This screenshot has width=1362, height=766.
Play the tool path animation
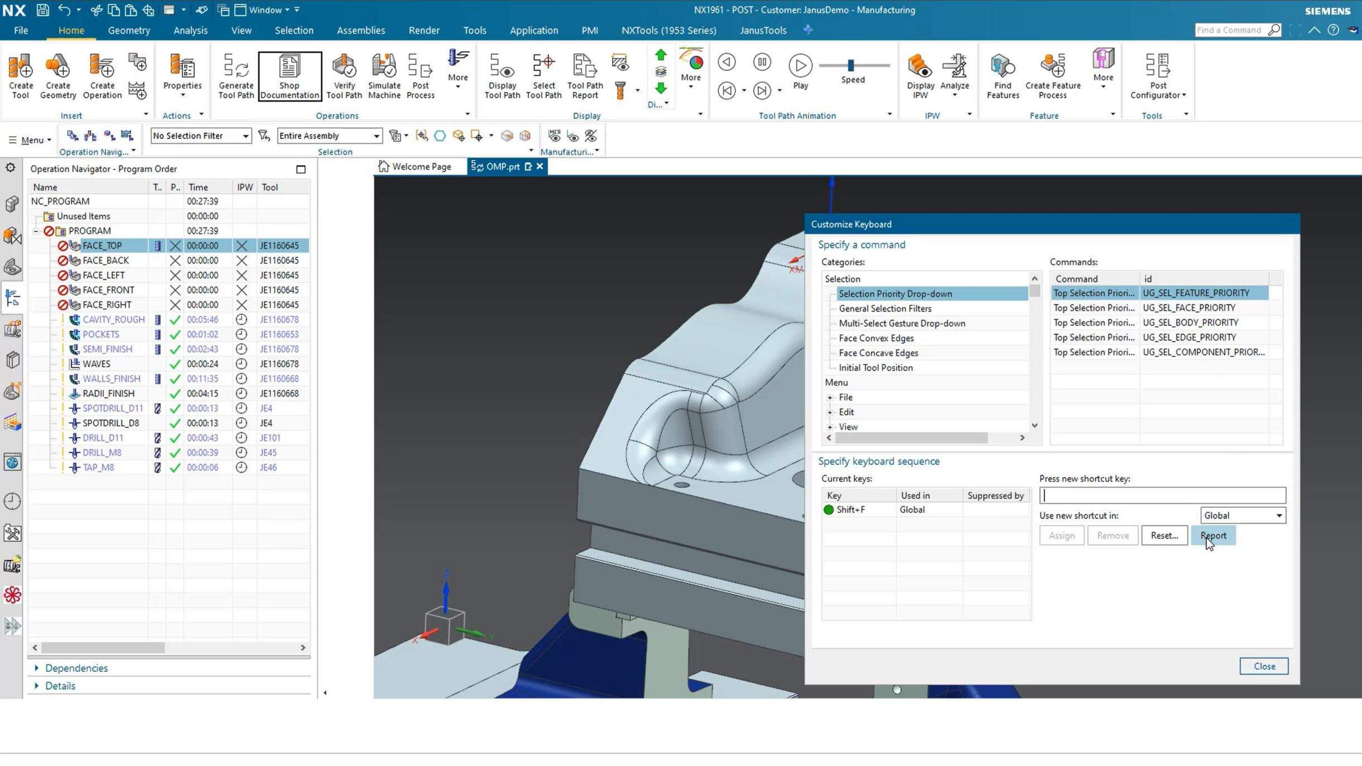point(800,66)
